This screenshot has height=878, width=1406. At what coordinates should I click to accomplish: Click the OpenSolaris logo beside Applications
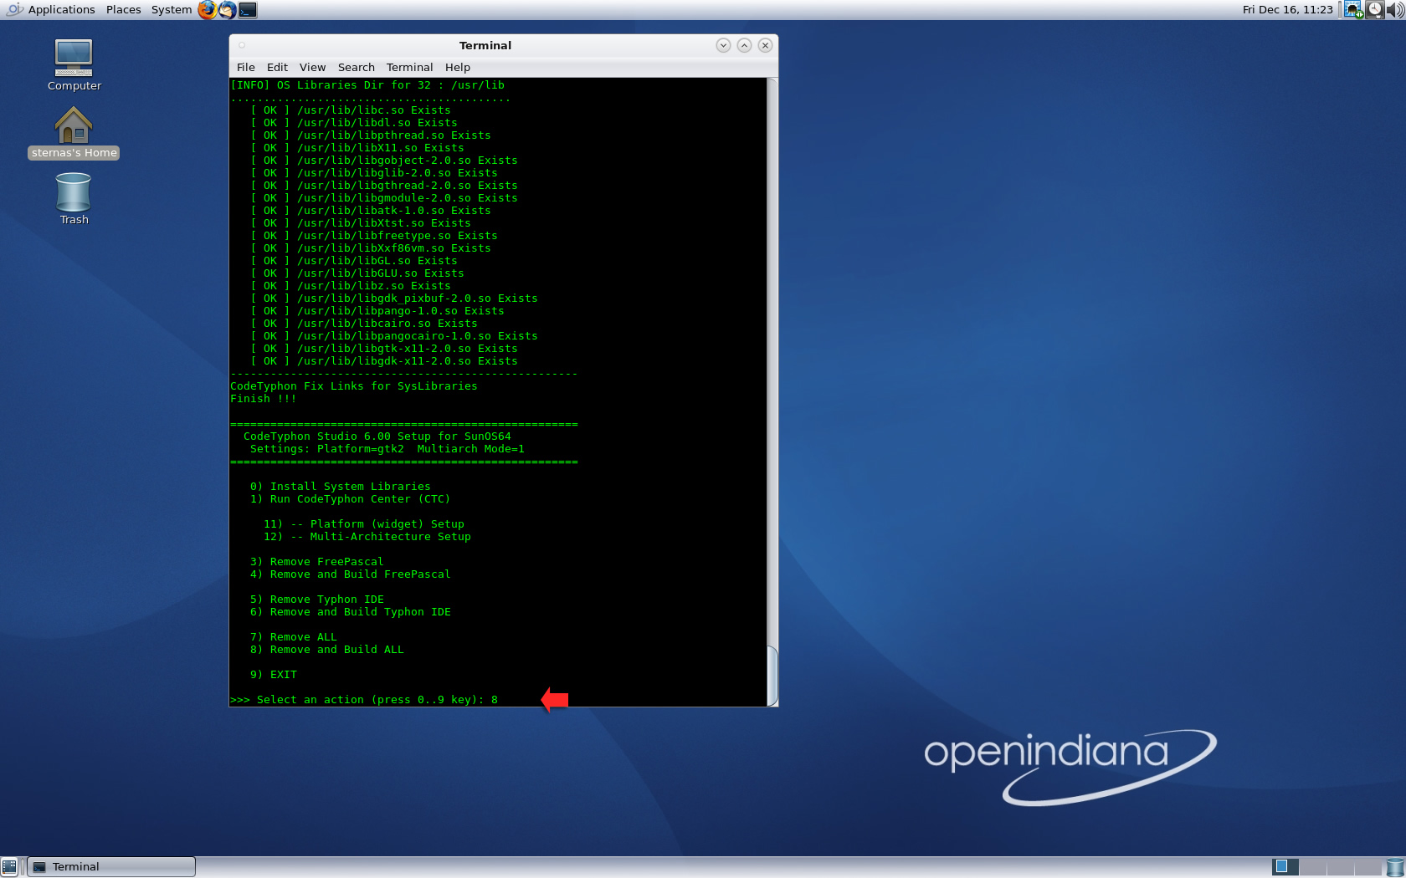click(x=13, y=10)
